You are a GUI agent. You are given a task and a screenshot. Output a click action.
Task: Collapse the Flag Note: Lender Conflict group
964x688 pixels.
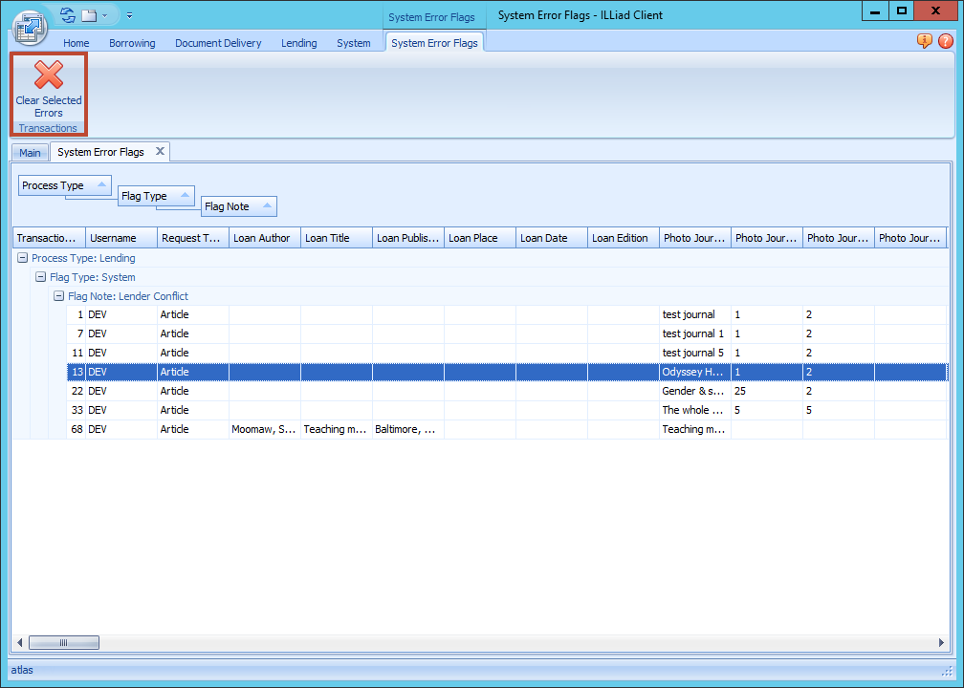coord(58,296)
